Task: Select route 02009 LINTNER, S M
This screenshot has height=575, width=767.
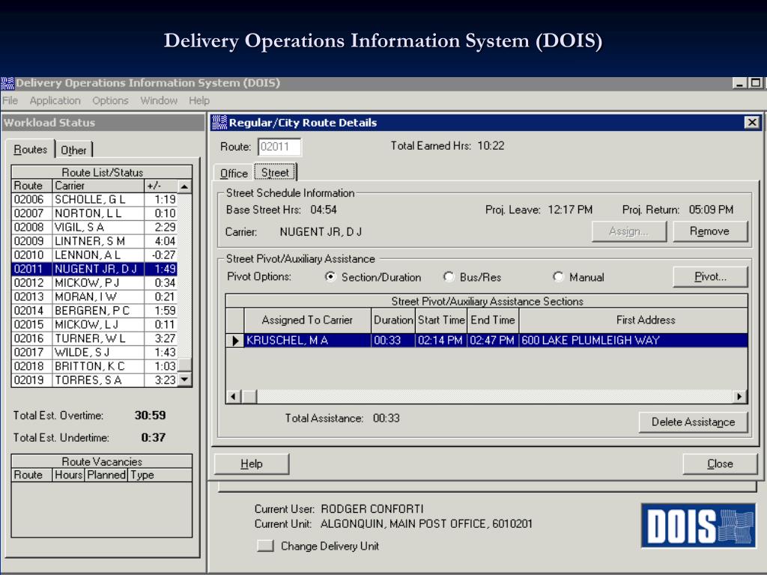Action: pyautogui.click(x=94, y=241)
